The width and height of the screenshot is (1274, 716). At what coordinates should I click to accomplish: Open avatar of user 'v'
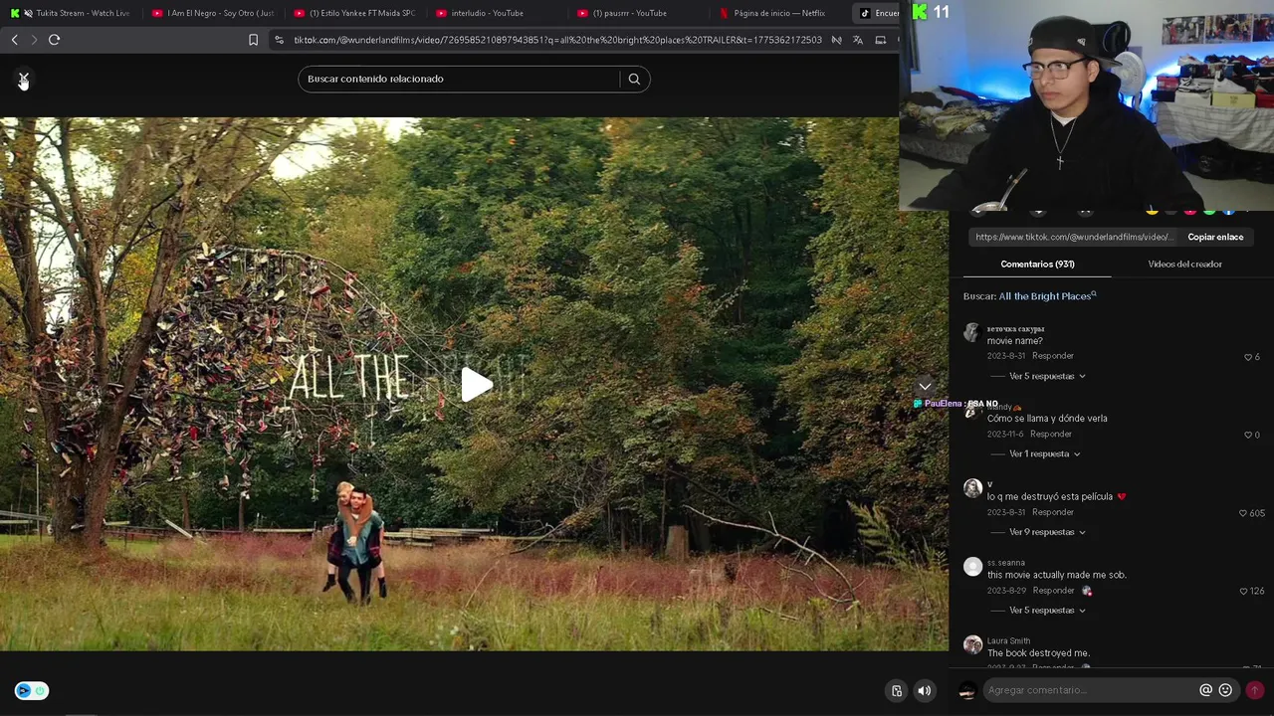972,488
